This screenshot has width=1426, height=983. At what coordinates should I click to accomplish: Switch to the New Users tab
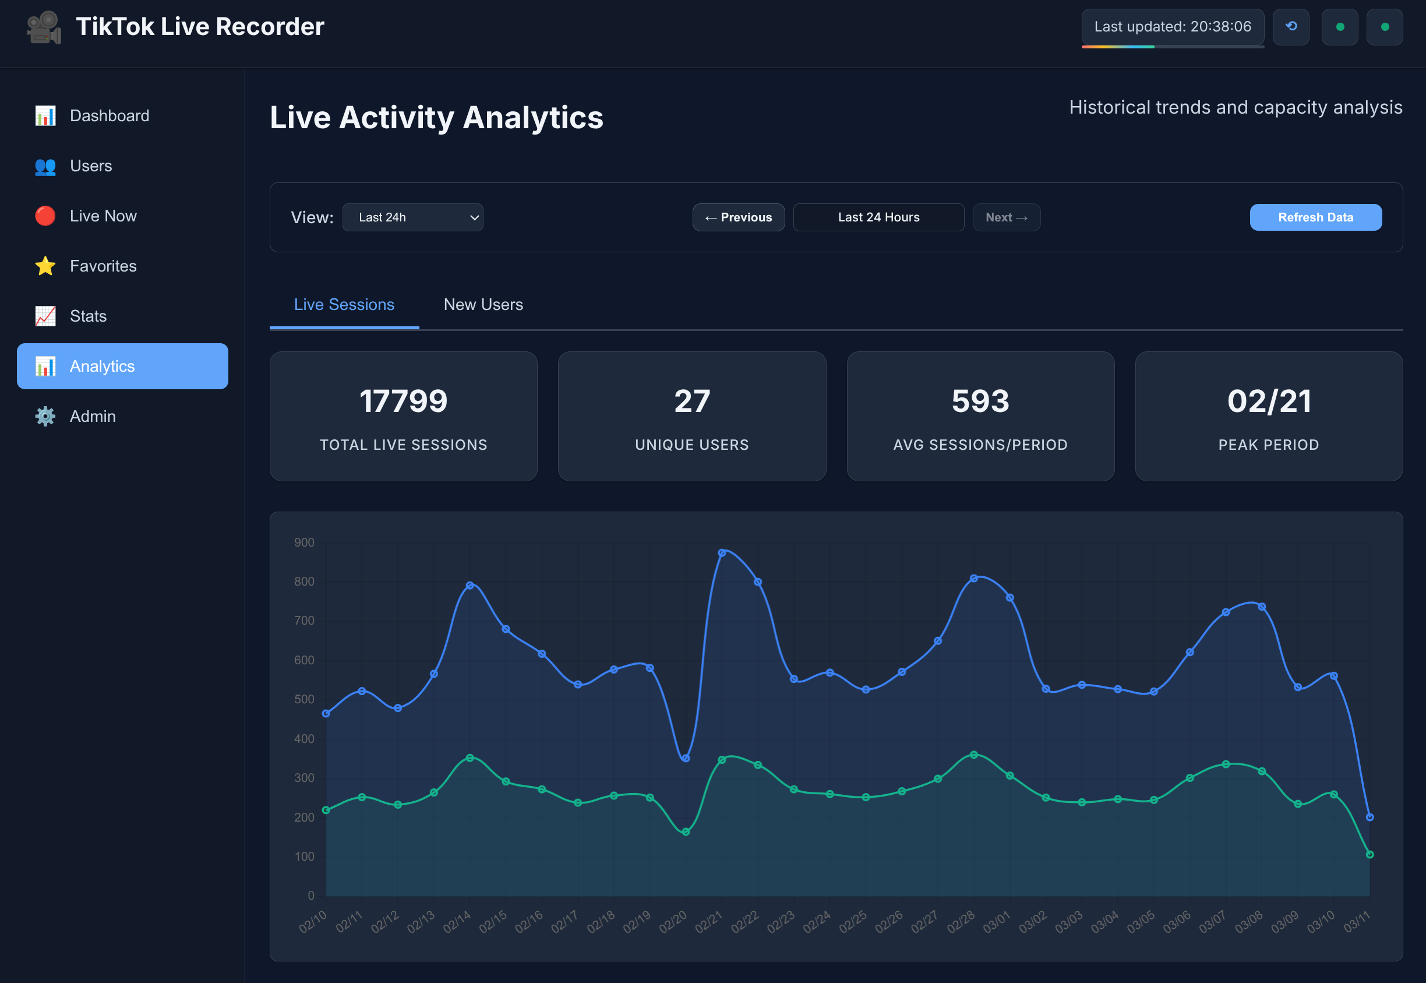[483, 305]
